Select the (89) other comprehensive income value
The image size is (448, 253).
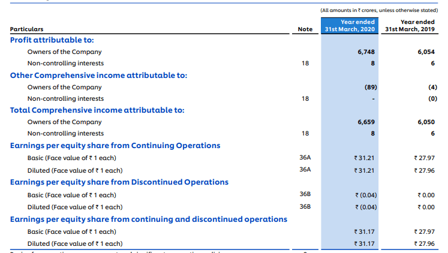point(369,87)
